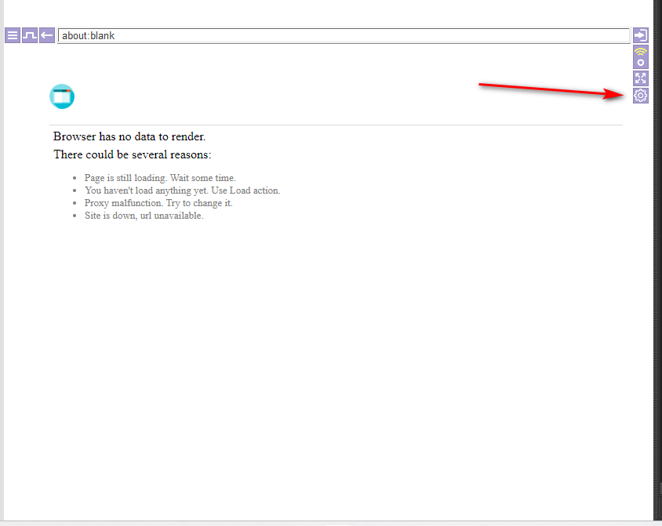Click the about:blank address field
This screenshot has height=526, width=662.
(344, 35)
